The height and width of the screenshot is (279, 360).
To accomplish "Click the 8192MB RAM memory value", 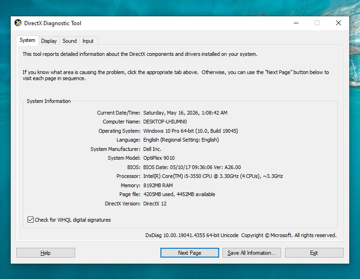I will pos(158,185).
